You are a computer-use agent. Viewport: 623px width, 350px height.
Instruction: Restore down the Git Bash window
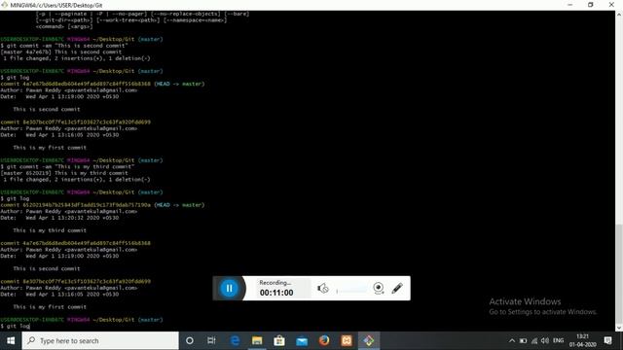(x=591, y=5)
